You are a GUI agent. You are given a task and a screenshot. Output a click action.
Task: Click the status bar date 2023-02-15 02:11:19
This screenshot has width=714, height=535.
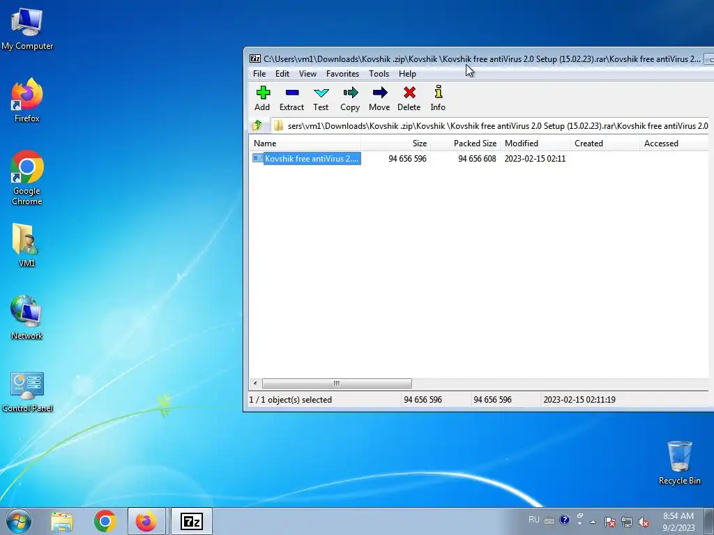[x=579, y=399]
